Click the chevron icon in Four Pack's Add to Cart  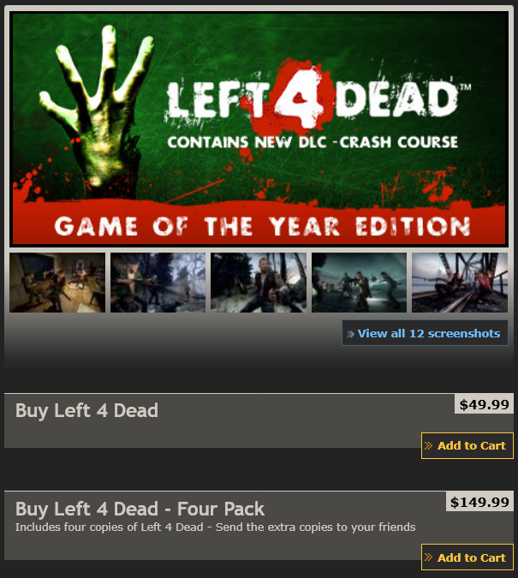click(x=428, y=557)
